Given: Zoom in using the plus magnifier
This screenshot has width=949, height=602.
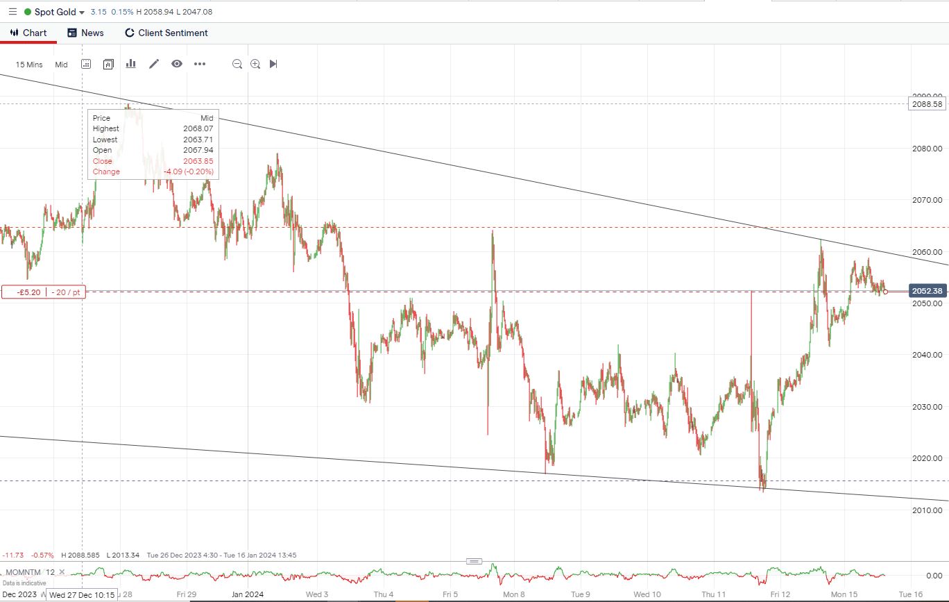Looking at the screenshot, I should tap(255, 64).
